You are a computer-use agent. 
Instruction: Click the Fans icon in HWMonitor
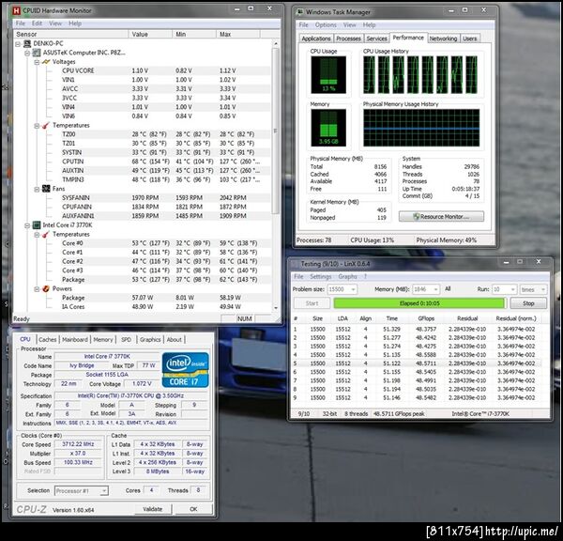(46, 189)
